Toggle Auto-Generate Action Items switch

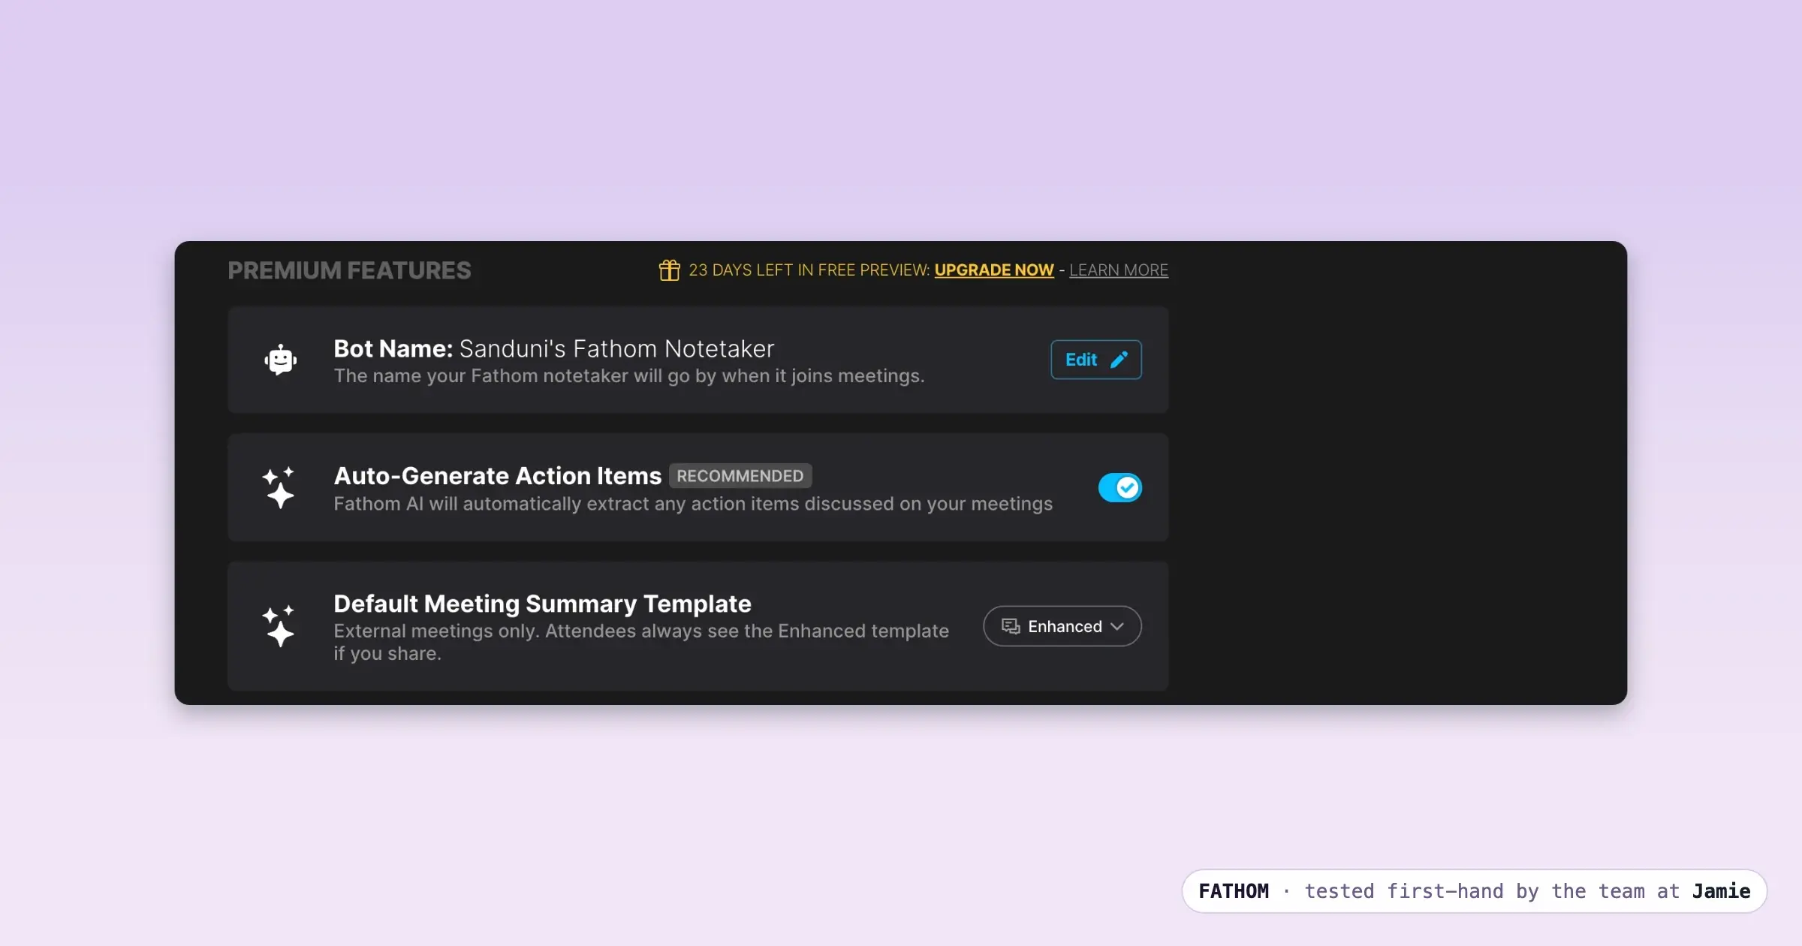(1119, 488)
